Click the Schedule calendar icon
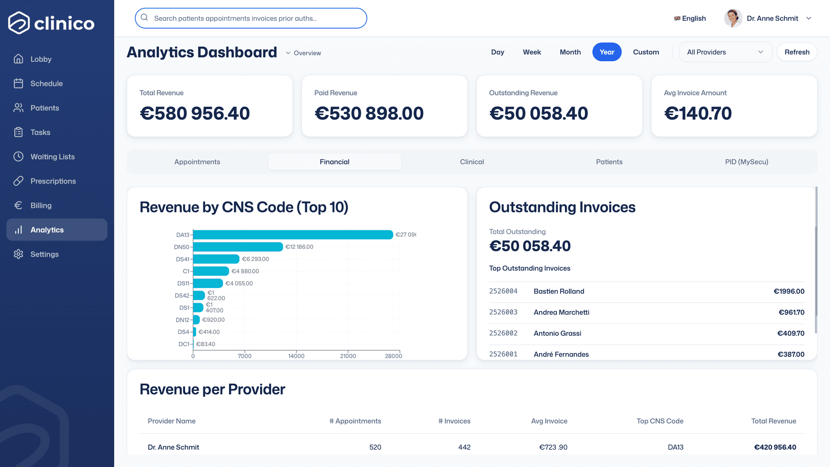The width and height of the screenshot is (830, 467). (18, 83)
